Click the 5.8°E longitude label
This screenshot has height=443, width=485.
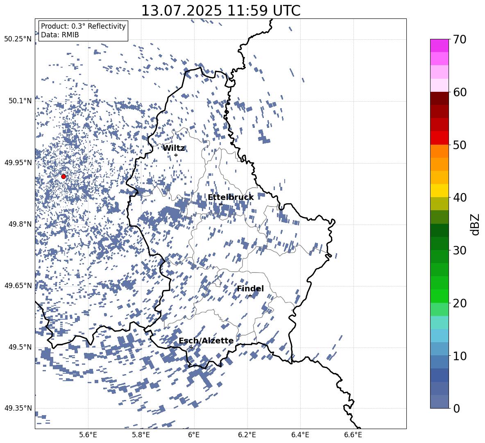pos(141,435)
